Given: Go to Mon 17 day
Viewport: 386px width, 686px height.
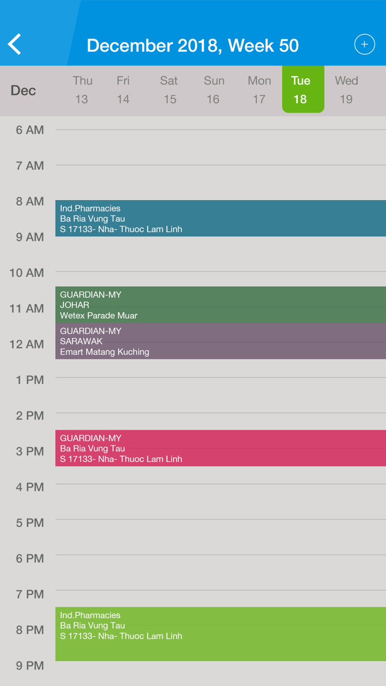Looking at the screenshot, I should tap(259, 90).
